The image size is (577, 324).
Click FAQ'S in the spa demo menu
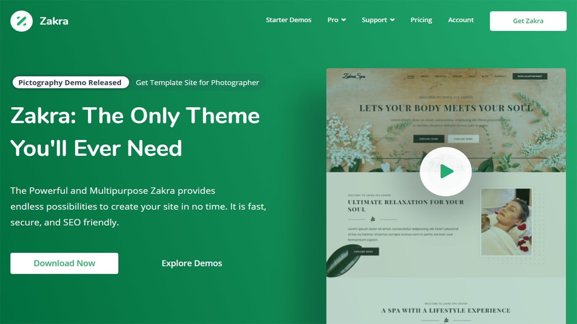tap(471, 76)
